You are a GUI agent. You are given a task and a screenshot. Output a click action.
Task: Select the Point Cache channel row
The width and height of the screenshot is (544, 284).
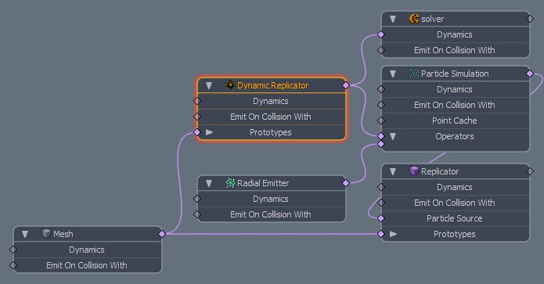[456, 120]
